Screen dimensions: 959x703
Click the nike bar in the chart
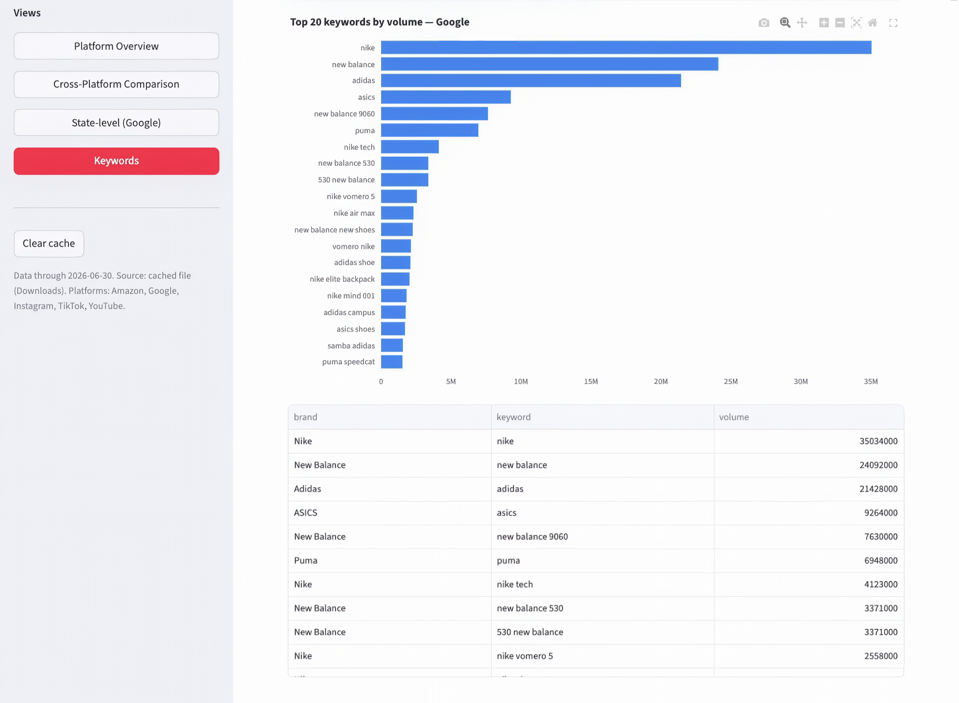[626, 47]
